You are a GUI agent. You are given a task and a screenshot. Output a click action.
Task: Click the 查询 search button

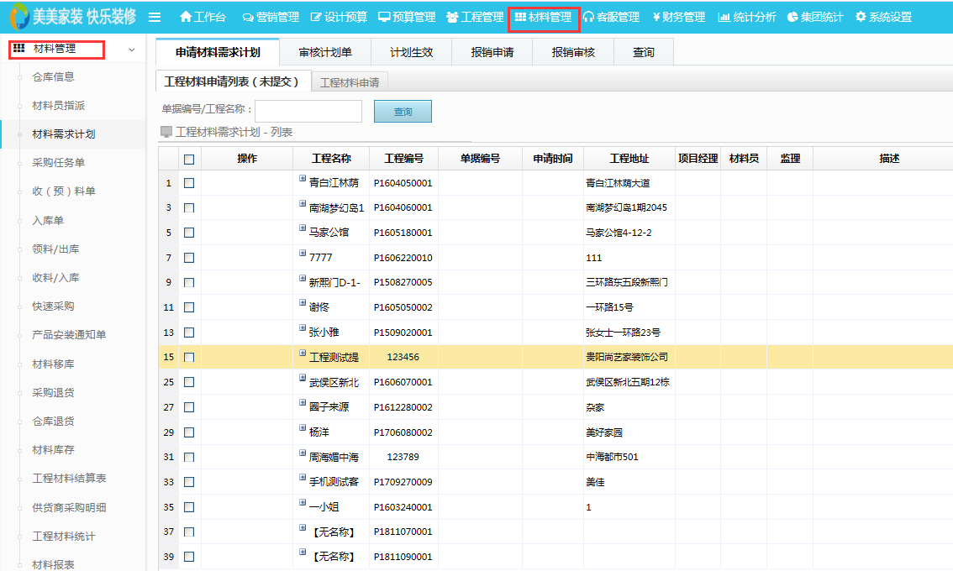[403, 112]
